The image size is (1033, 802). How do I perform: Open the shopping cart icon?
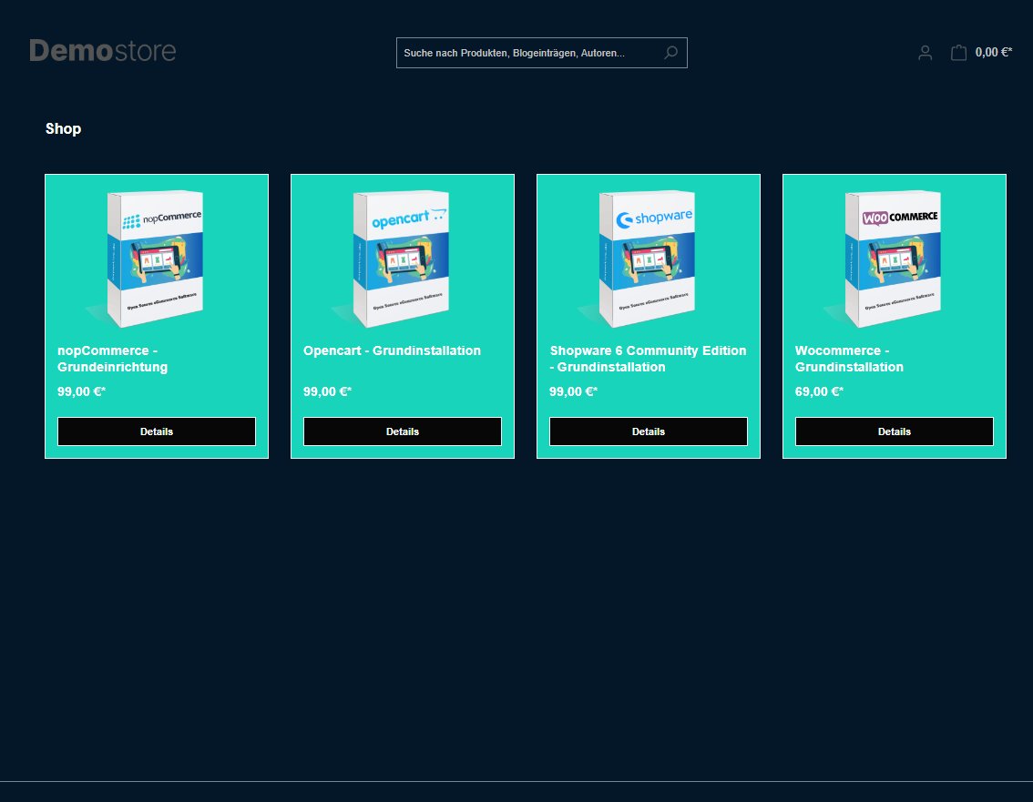pyautogui.click(x=958, y=53)
